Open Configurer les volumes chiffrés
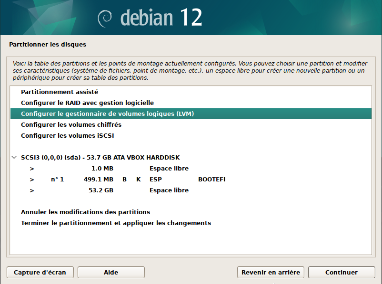 click(x=191, y=124)
